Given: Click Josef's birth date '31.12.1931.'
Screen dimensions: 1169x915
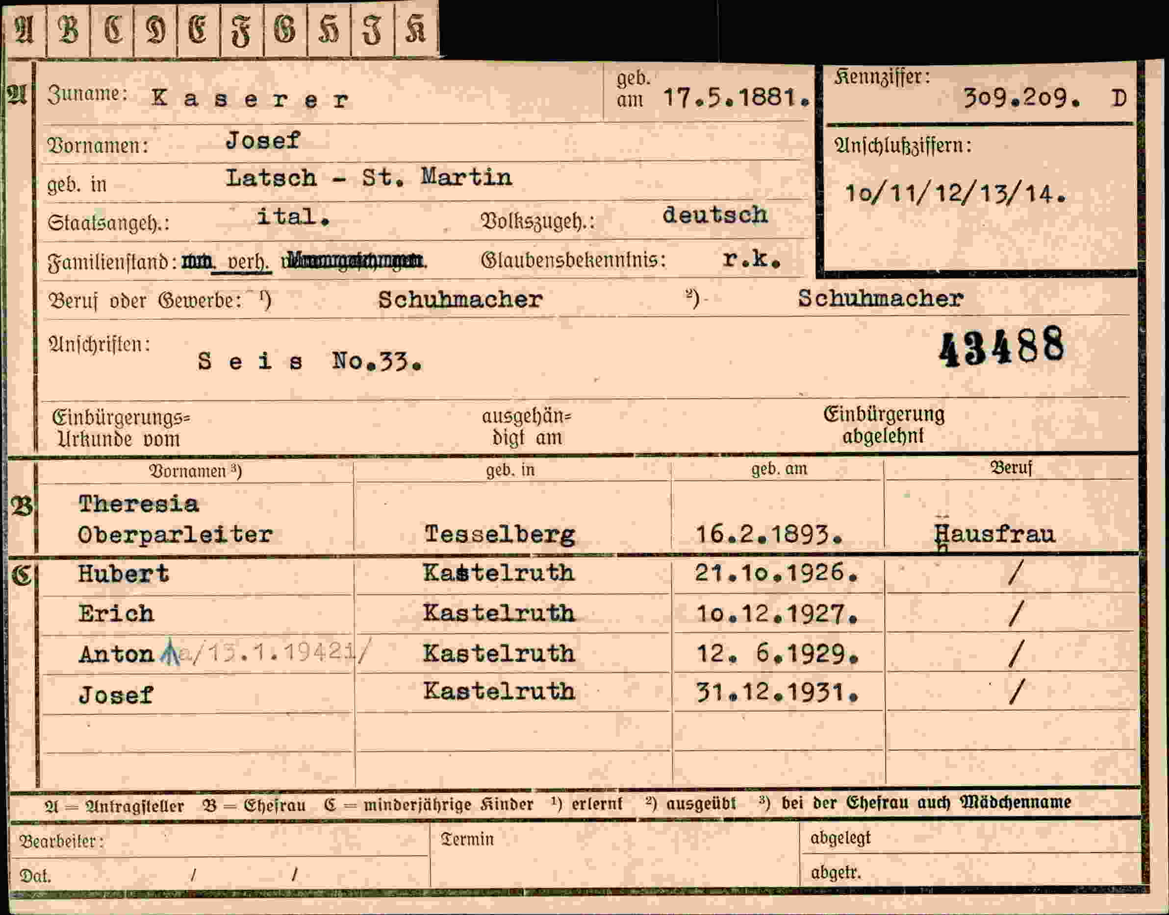Looking at the screenshot, I should click(777, 693).
